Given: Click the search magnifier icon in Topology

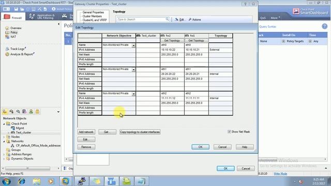Looking at the screenshot, I should pyautogui.click(x=167, y=19).
